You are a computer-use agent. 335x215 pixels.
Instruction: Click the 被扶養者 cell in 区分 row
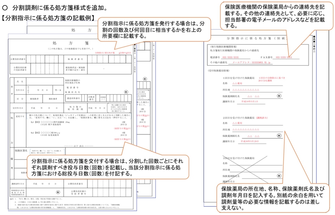coord(53,99)
